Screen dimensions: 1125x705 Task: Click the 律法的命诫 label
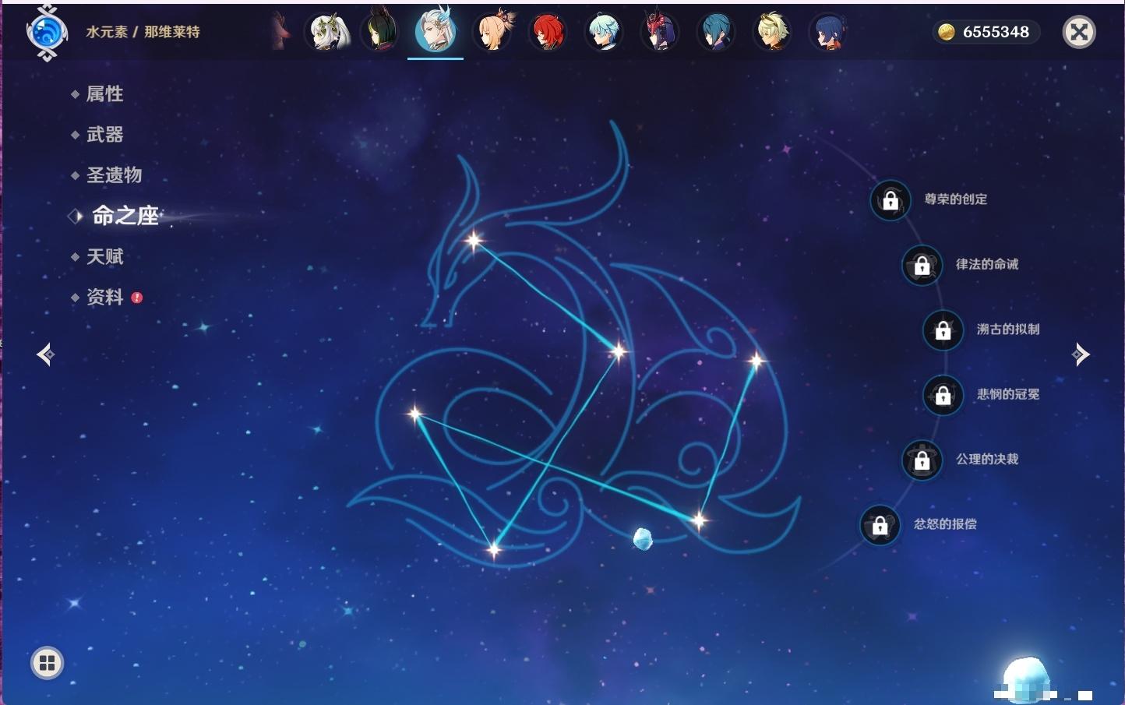click(x=987, y=264)
